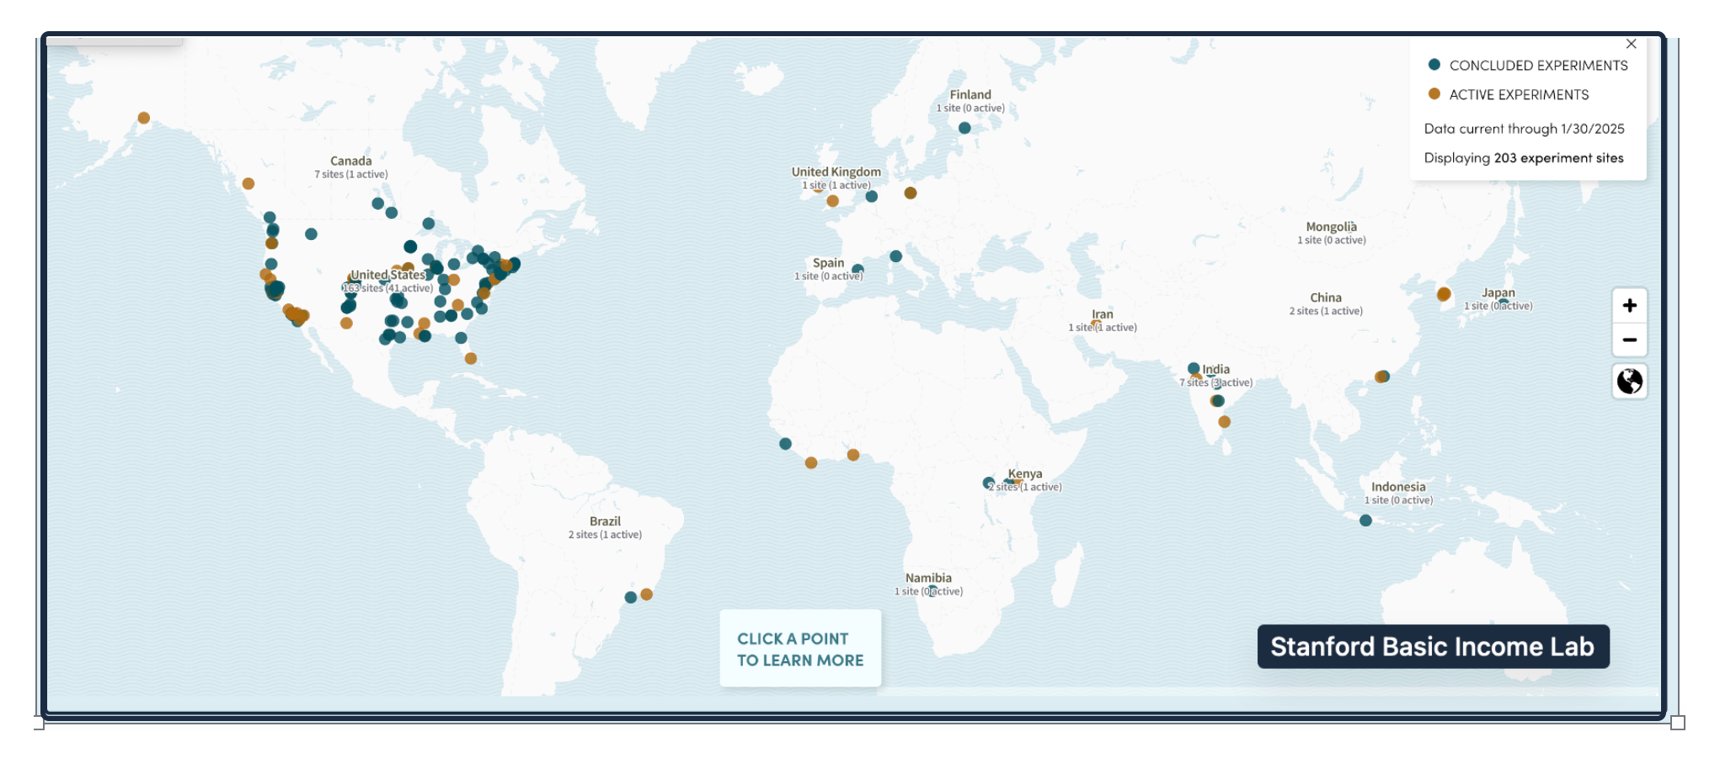Click the Brazil teal concluded site dot
Image resolution: width=1720 pixels, height=764 pixels.
point(630,597)
